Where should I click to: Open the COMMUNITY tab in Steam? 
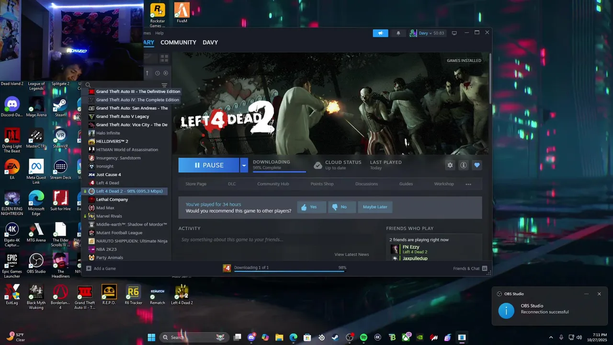(178, 42)
